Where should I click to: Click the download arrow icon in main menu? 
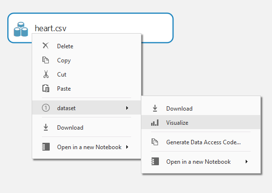tap(46, 127)
